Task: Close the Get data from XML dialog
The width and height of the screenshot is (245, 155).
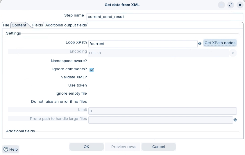Action: click(240, 5)
